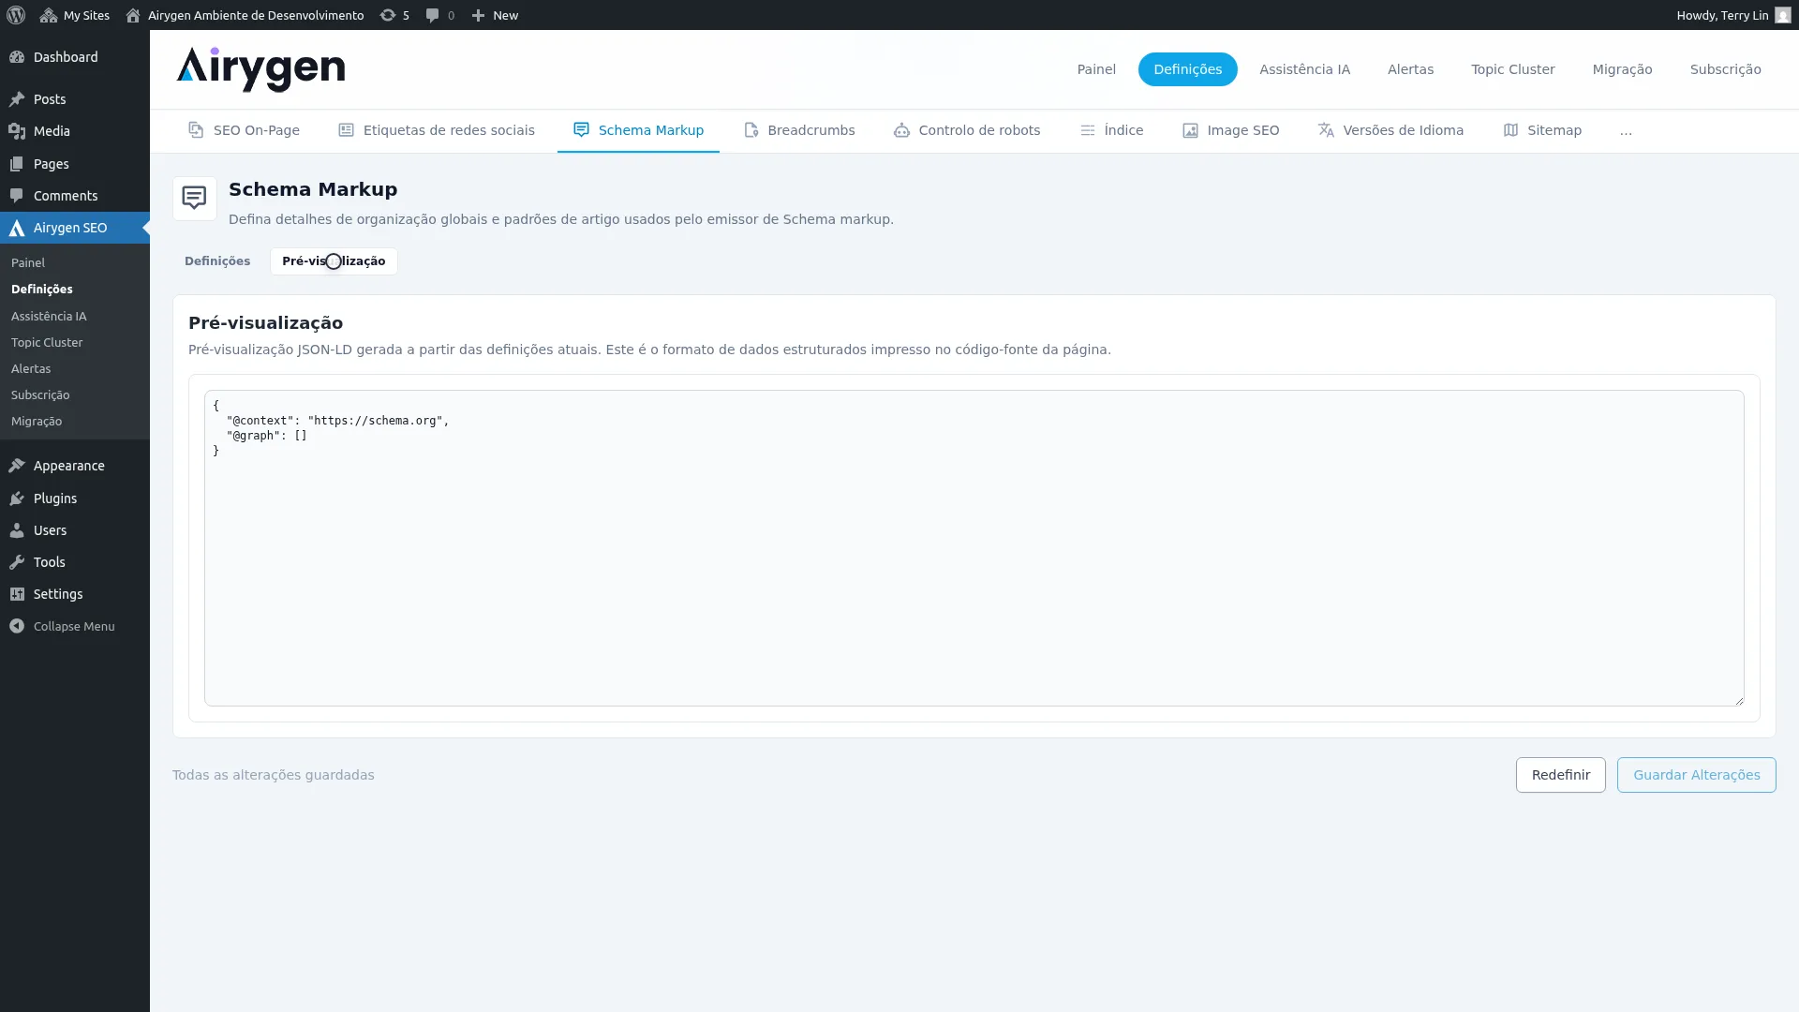Click the Airygen Ambiente de Desenvolvimento site name

click(256, 15)
